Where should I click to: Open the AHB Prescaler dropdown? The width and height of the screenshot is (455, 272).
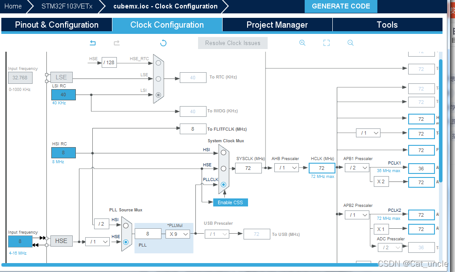(x=287, y=168)
